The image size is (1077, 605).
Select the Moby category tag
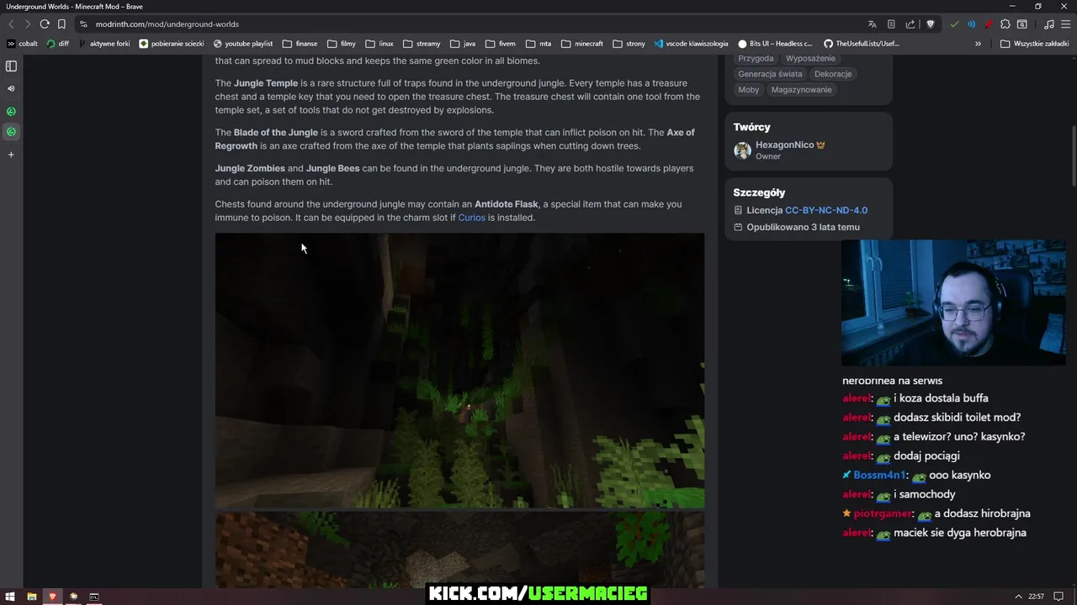[748, 90]
